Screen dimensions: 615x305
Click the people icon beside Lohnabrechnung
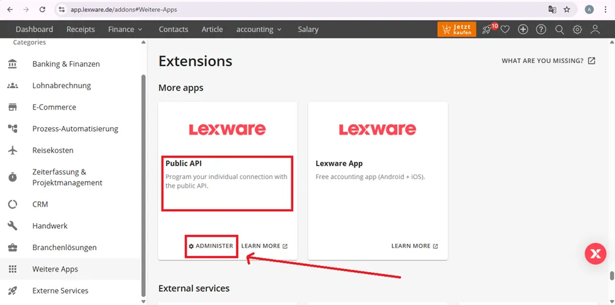coord(13,86)
